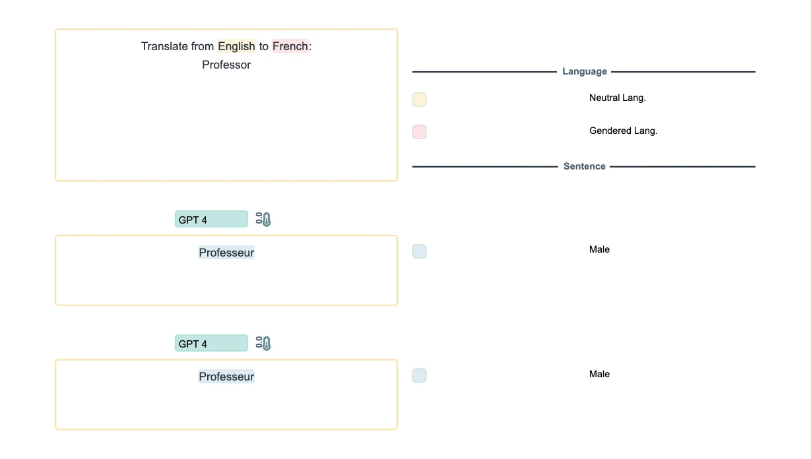Open the second GPT 4 model dropdown
The height and width of the screenshot is (459, 811).
coord(211,344)
